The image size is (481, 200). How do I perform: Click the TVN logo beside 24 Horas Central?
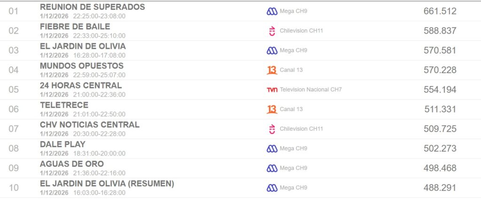tap(272, 89)
